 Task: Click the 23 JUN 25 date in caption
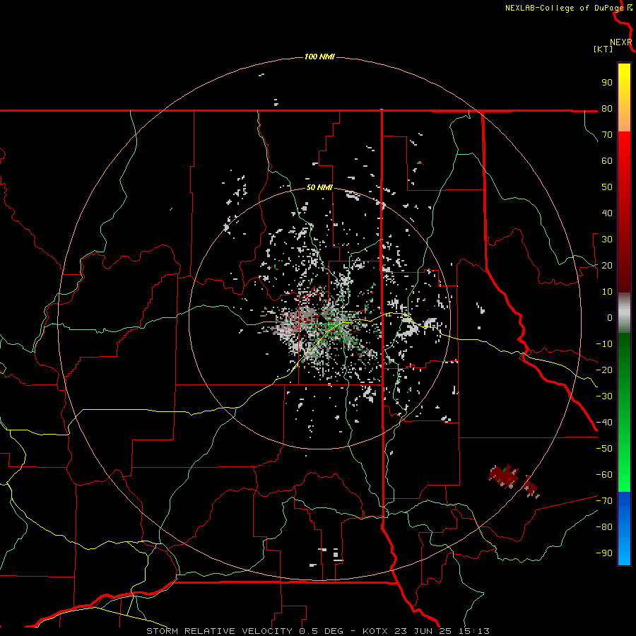click(x=423, y=631)
